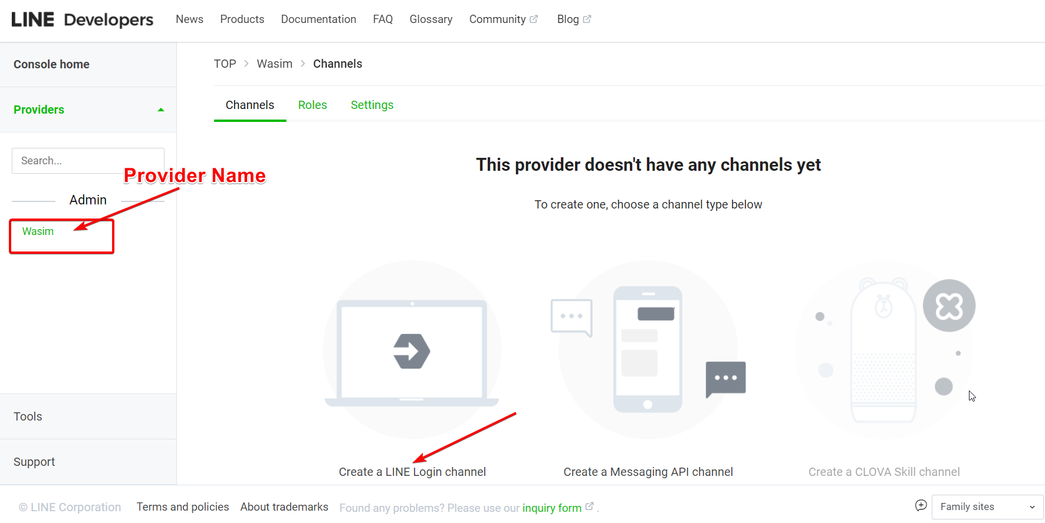The image size is (1045, 523).
Task: Click the Providers sidebar heading
Action: coord(39,110)
